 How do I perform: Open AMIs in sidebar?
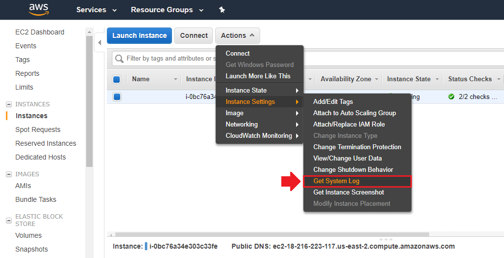pyautogui.click(x=23, y=186)
